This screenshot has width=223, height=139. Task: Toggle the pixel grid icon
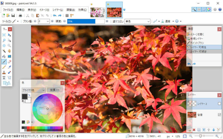click(67, 15)
